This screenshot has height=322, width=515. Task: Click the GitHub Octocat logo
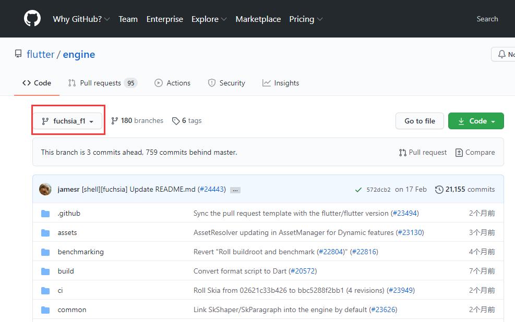point(32,18)
